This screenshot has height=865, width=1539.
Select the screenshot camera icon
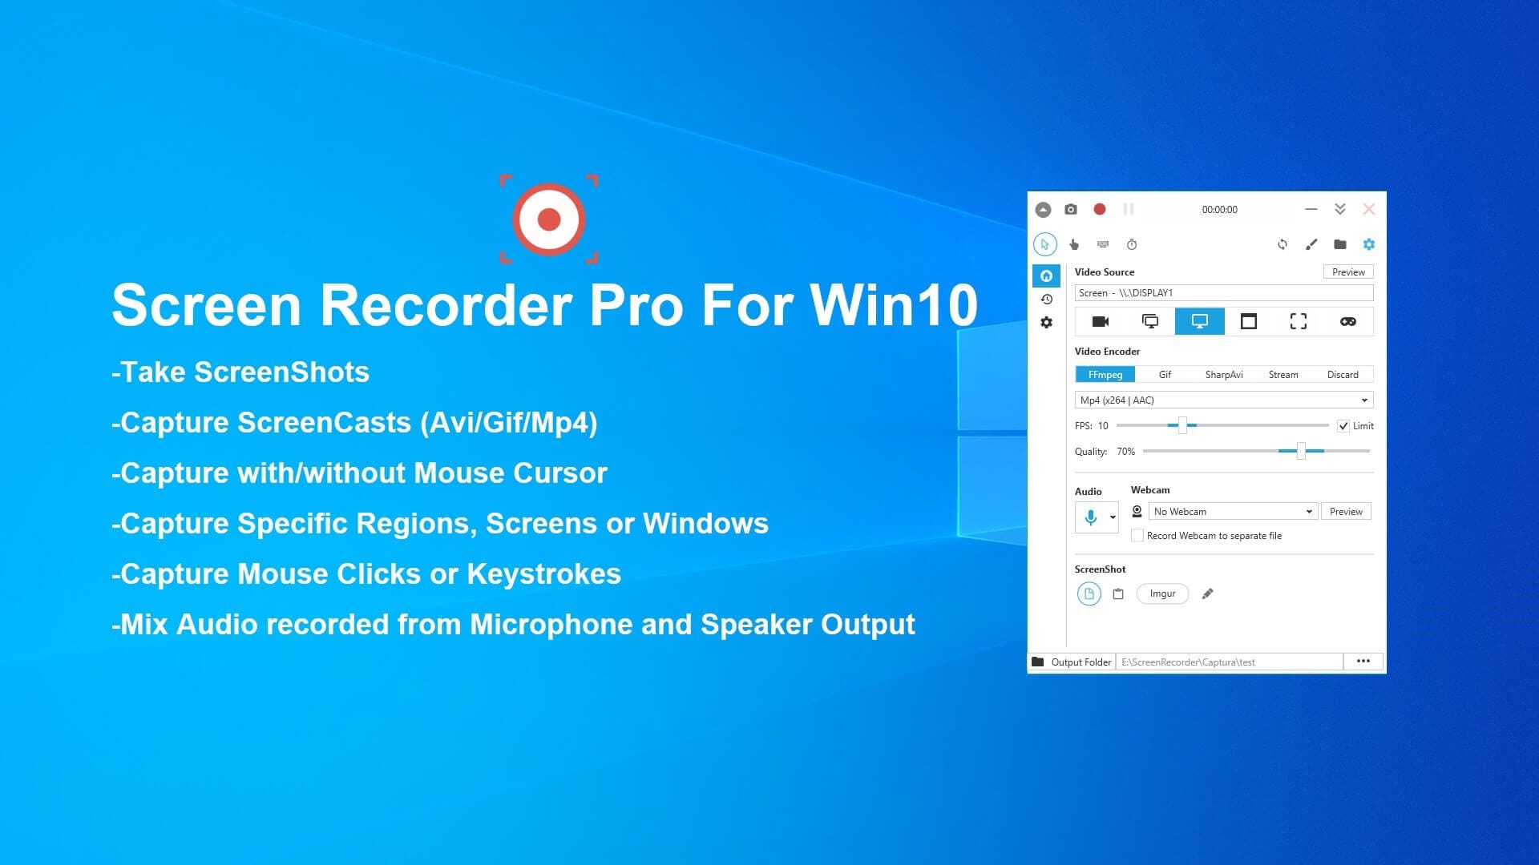1071,209
